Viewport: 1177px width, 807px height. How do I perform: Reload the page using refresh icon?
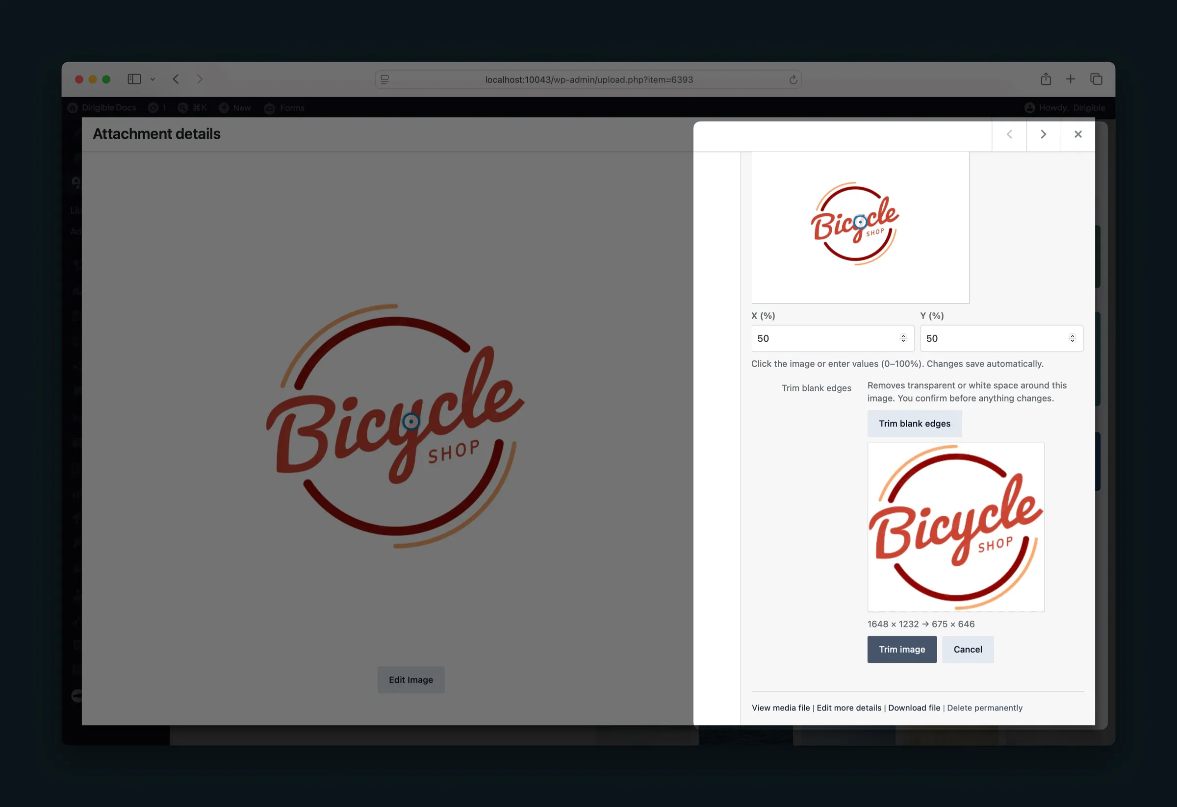793,79
